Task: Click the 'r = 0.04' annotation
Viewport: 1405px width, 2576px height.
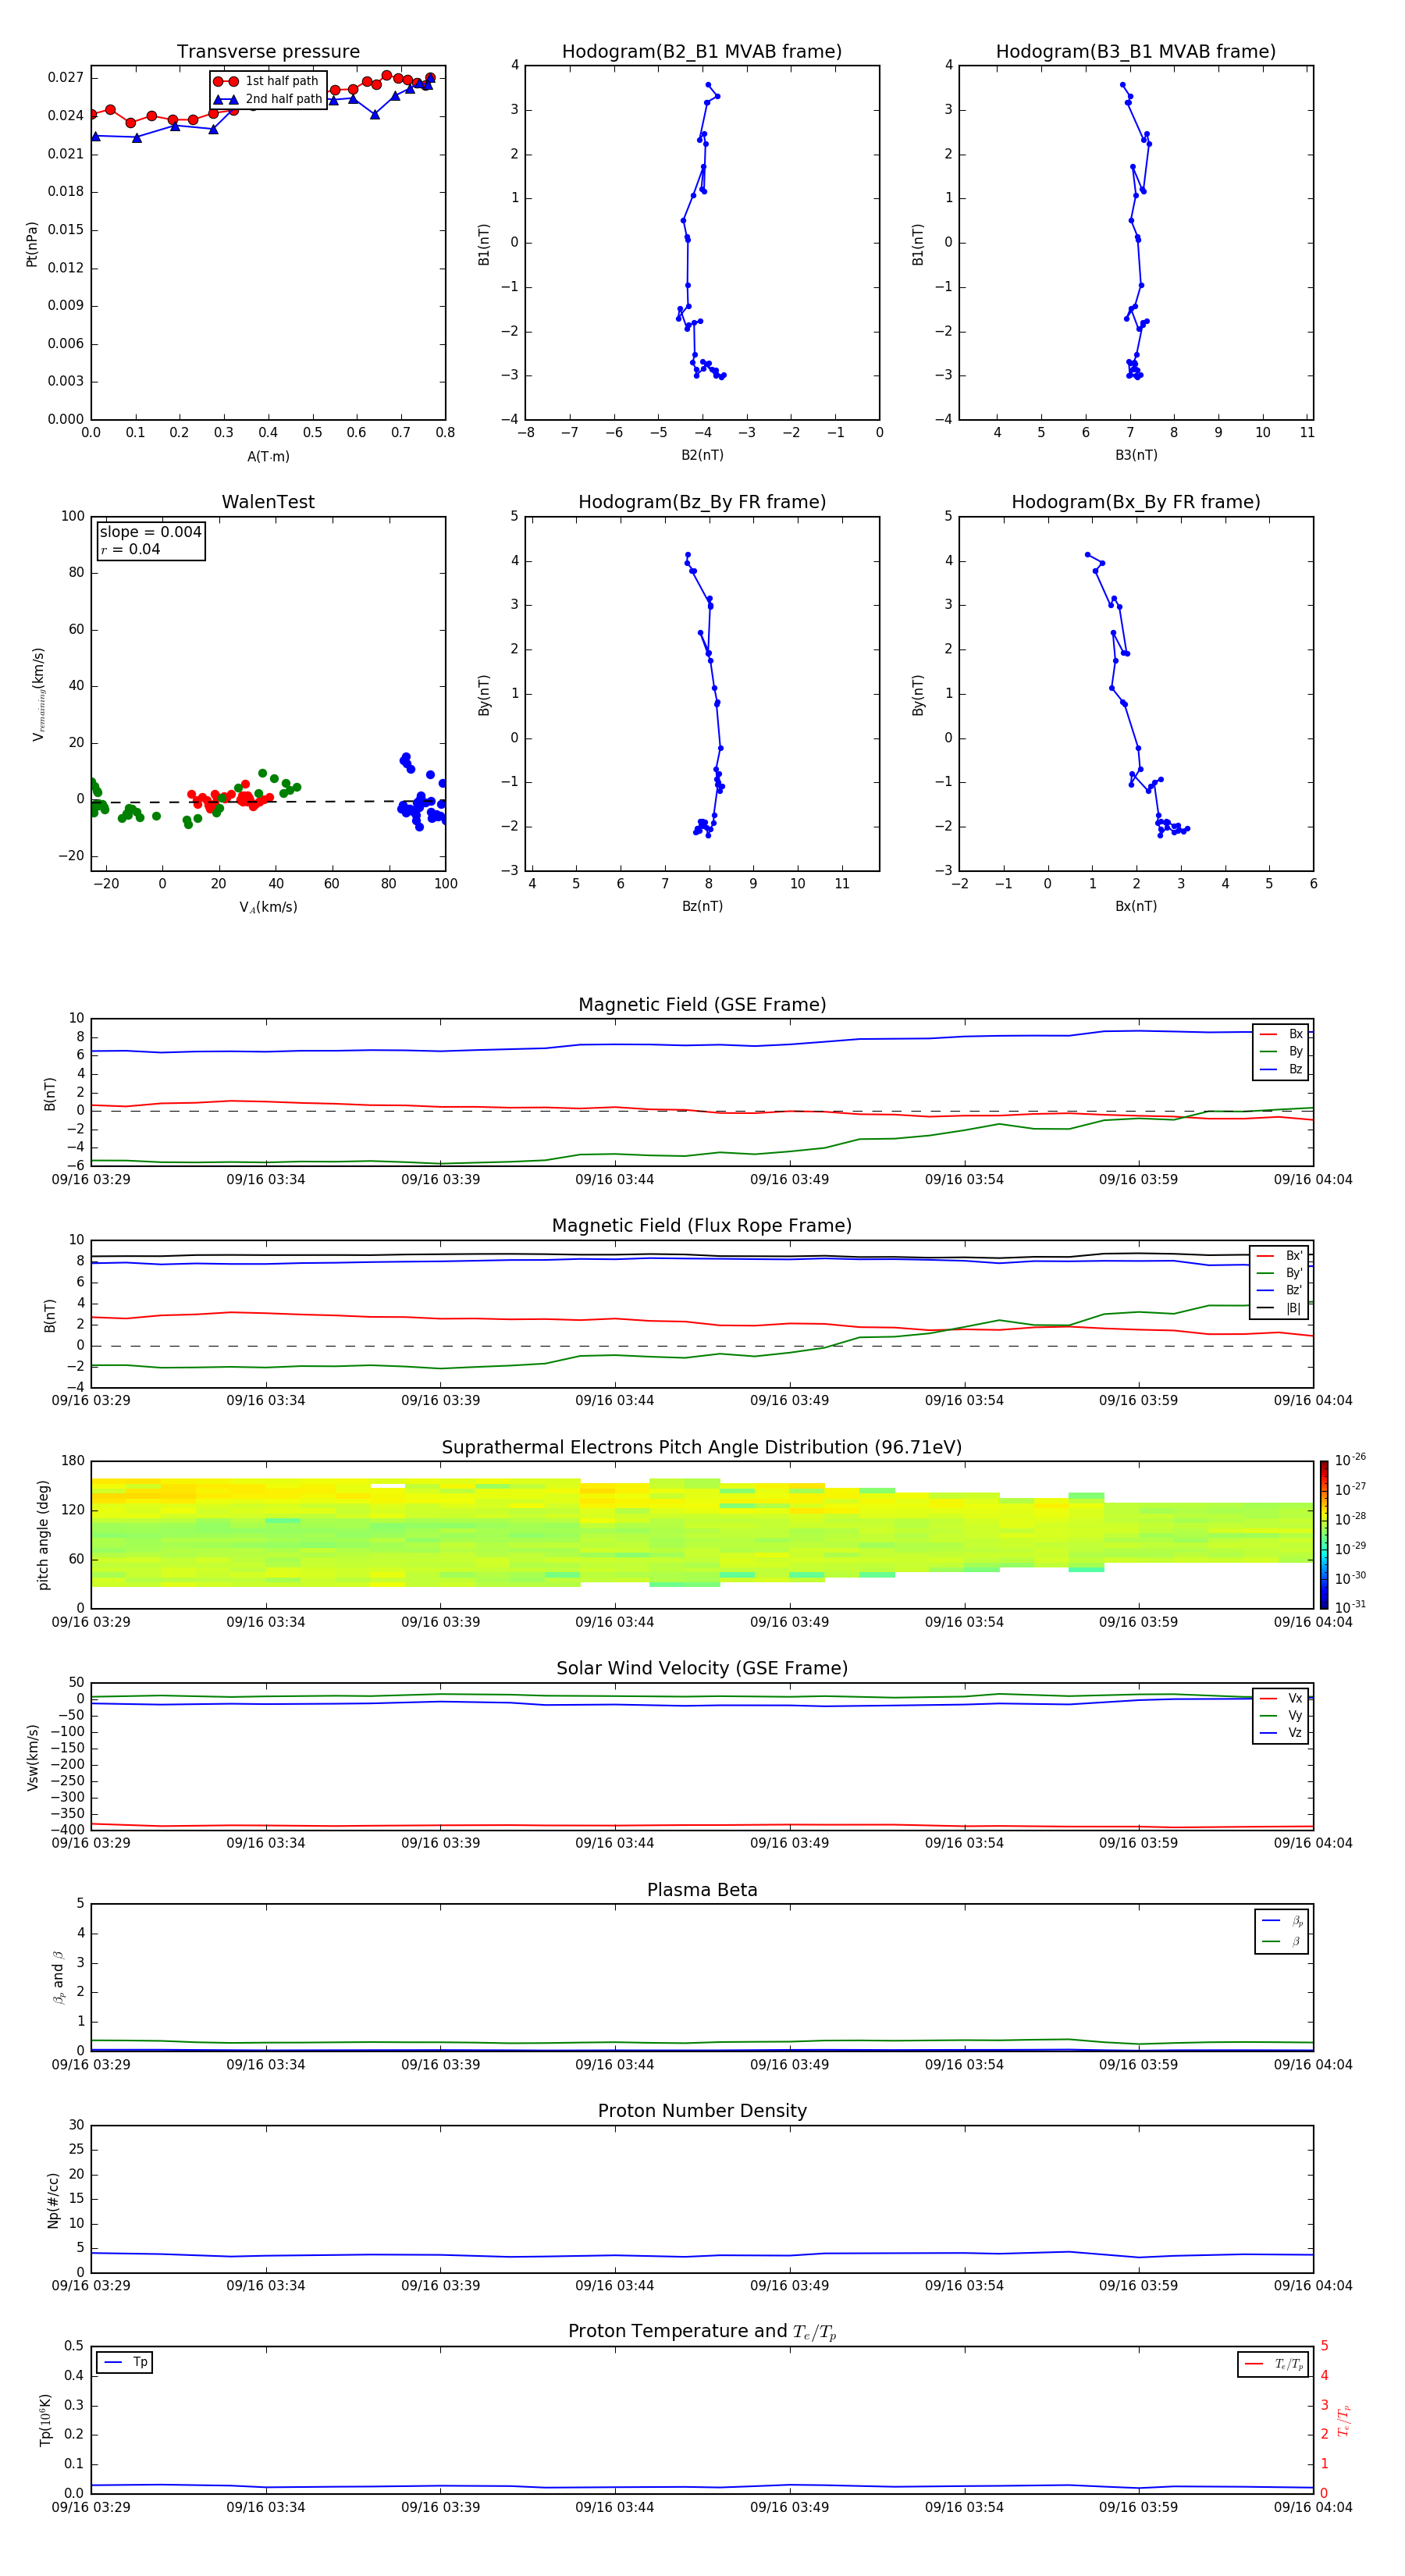Action: [130, 549]
